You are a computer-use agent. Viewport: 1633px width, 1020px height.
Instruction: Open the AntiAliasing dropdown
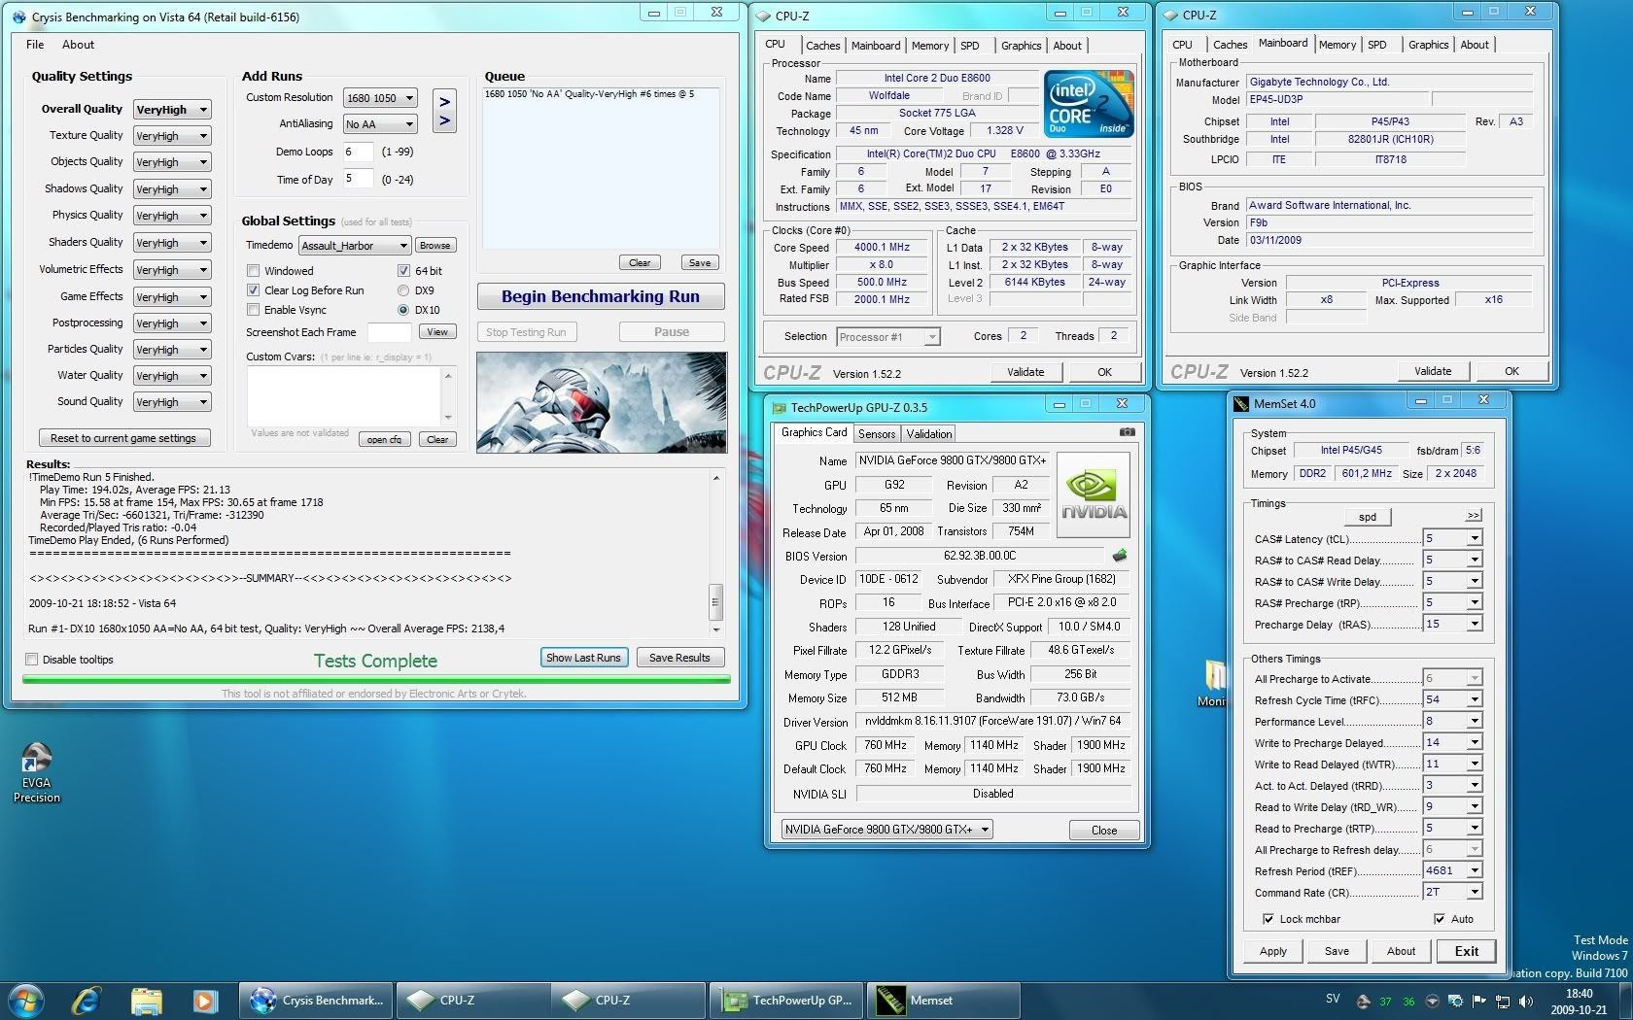tap(380, 124)
